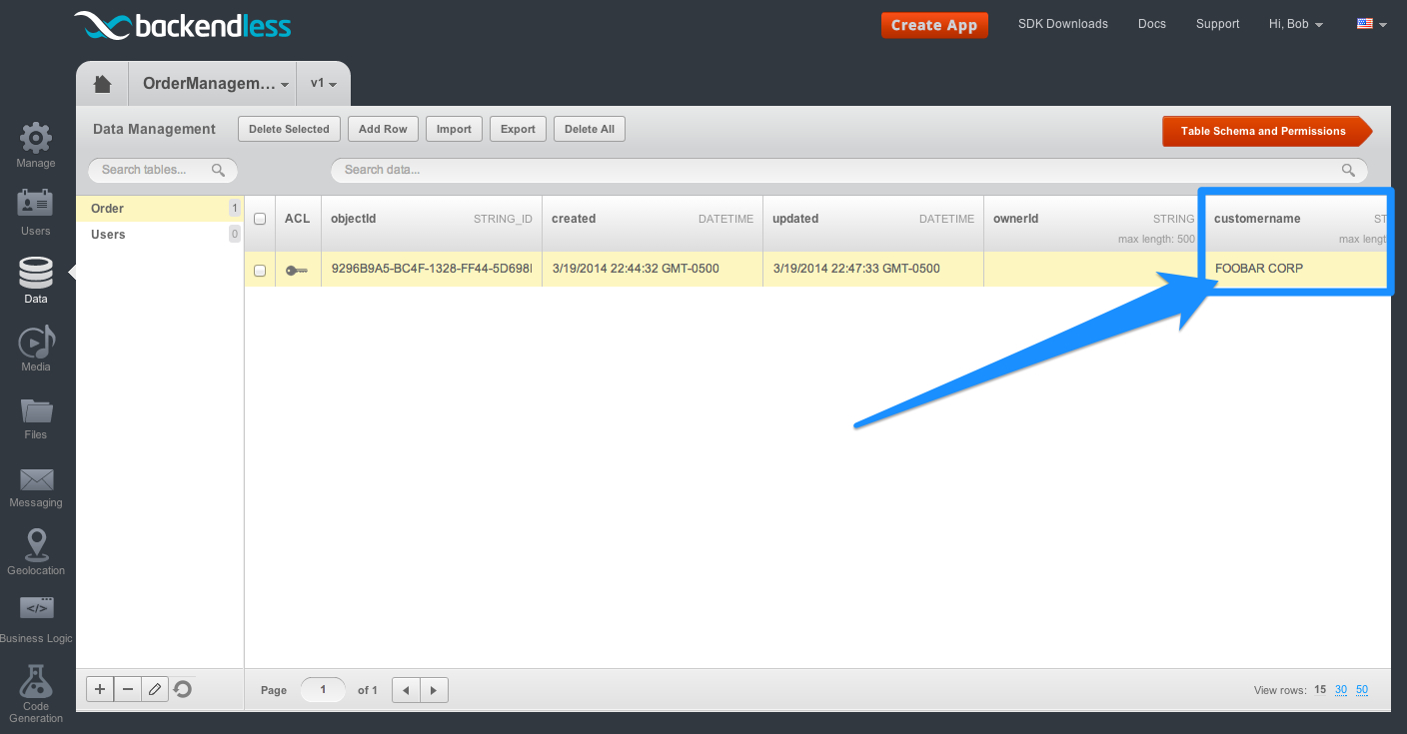Select the Users table in the list
The image size is (1407, 734).
point(159,235)
